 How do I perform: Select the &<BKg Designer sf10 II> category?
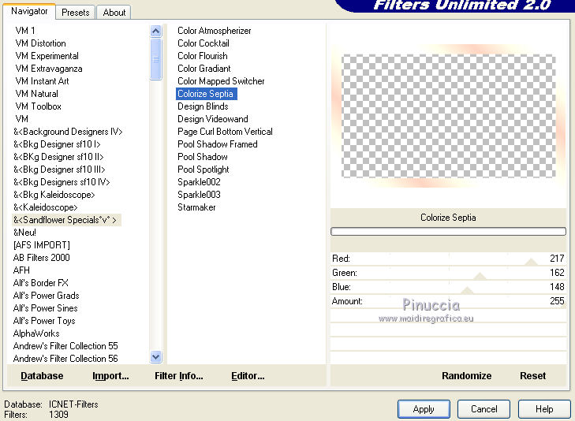(x=58, y=157)
